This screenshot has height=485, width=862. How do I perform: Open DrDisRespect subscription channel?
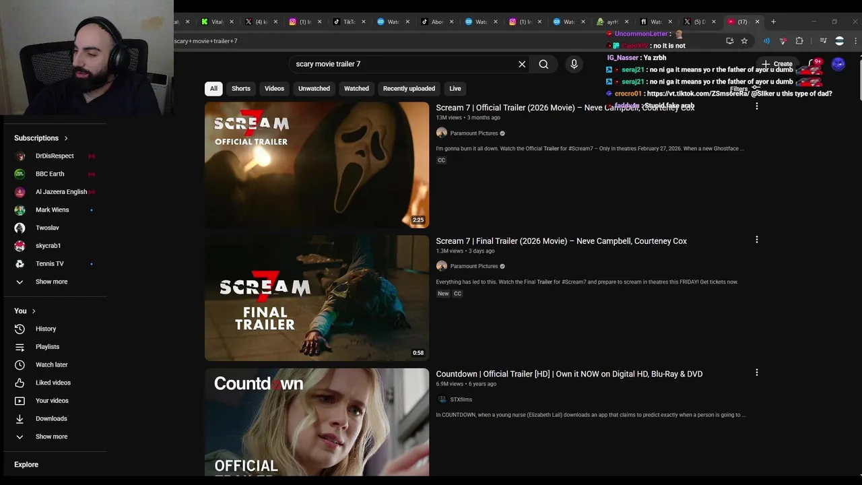coord(55,156)
